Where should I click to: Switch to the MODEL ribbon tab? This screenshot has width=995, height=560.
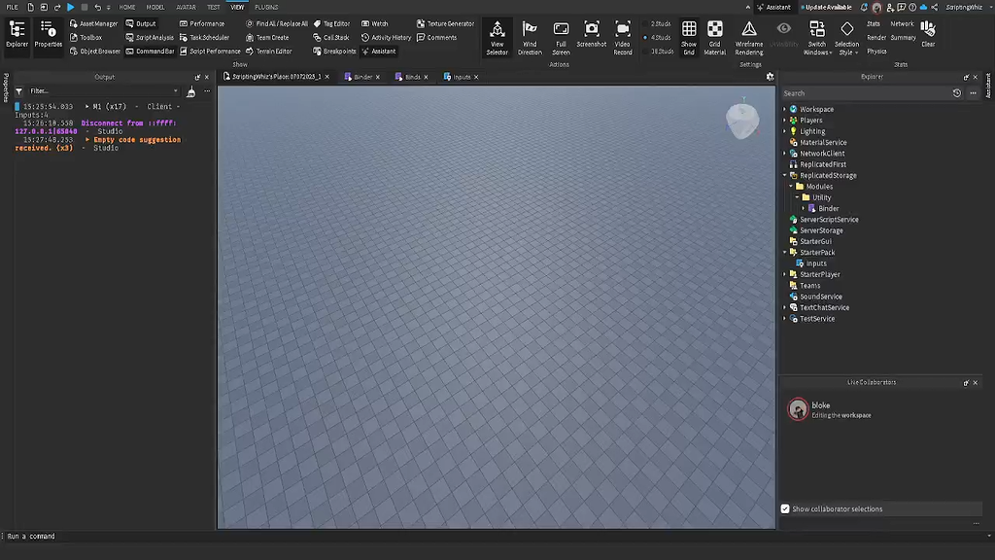[x=155, y=6]
